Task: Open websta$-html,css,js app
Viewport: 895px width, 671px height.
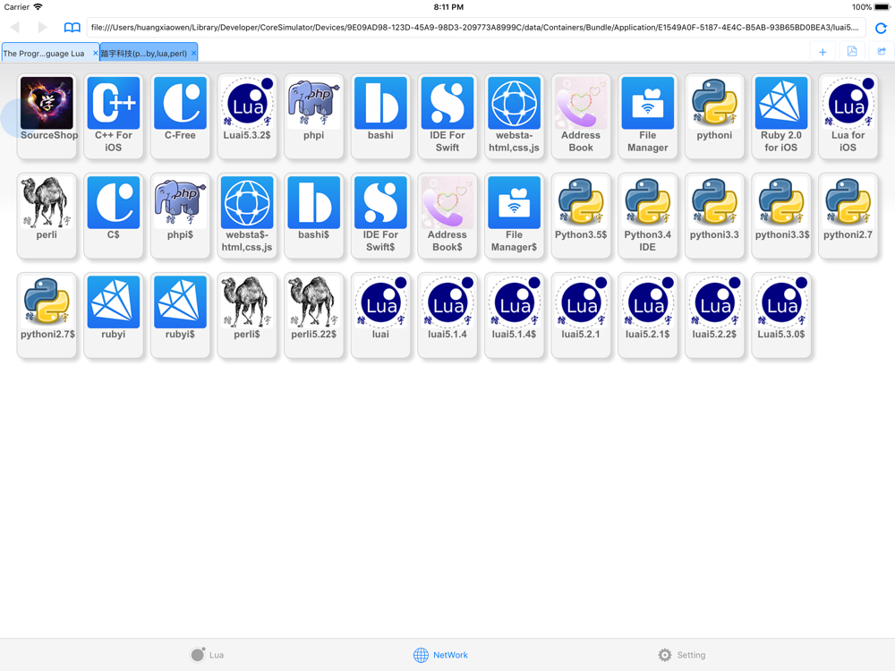Action: click(x=247, y=216)
